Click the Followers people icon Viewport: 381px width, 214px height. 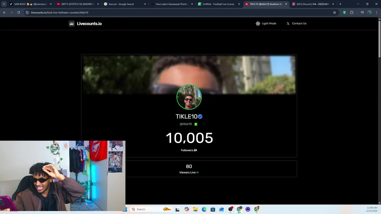[x=196, y=150]
